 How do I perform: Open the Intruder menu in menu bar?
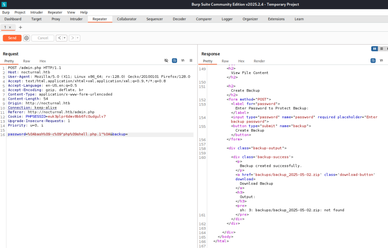[36, 12]
